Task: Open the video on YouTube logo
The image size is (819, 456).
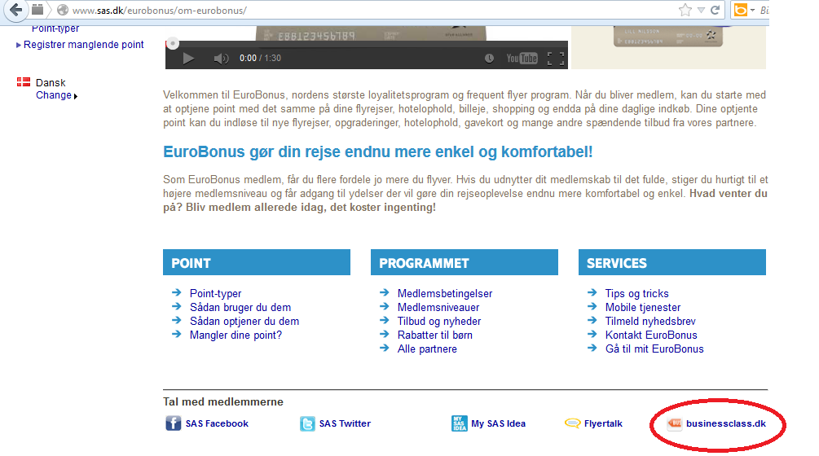Action: 522,59
